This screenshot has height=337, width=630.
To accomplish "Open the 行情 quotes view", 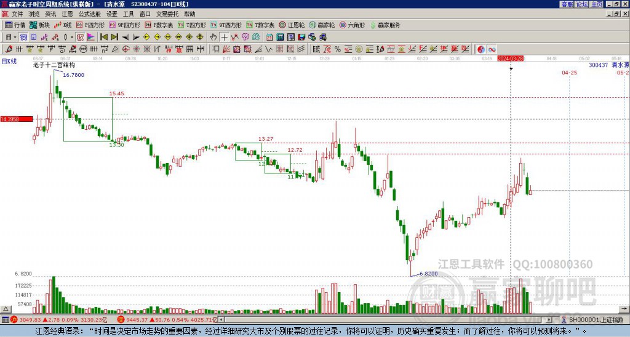I will [x=15, y=25].
